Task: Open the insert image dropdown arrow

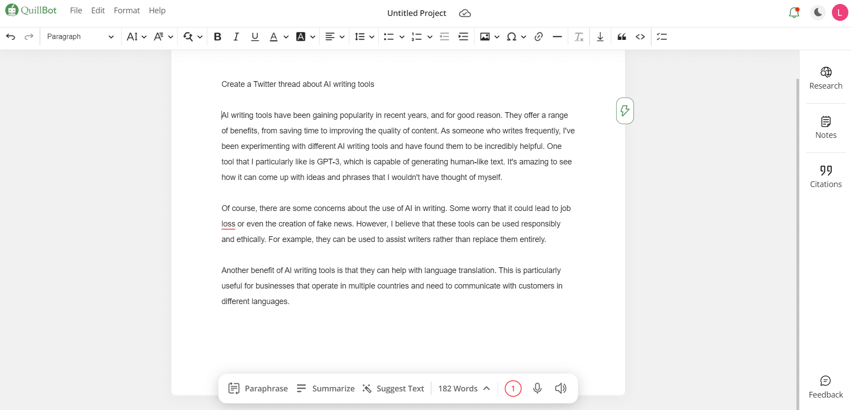Action: click(x=497, y=37)
